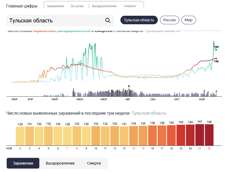Switch region to Мир
The width and height of the screenshot is (225, 172).
point(189,20)
